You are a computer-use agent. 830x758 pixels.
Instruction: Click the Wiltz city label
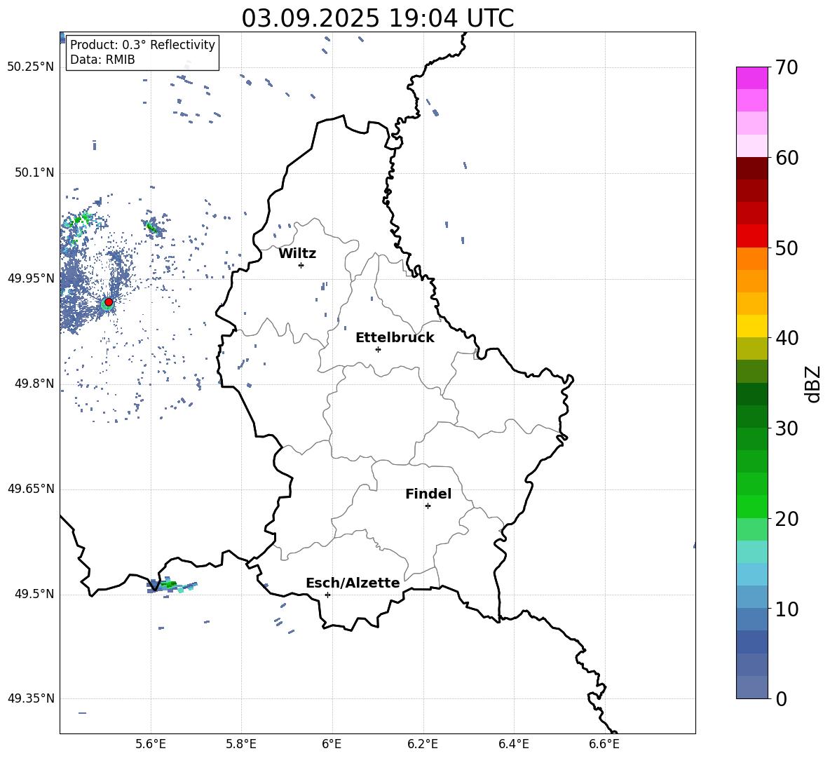point(297,254)
